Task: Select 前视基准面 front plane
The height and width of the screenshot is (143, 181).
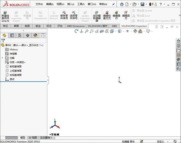Action: (14, 66)
